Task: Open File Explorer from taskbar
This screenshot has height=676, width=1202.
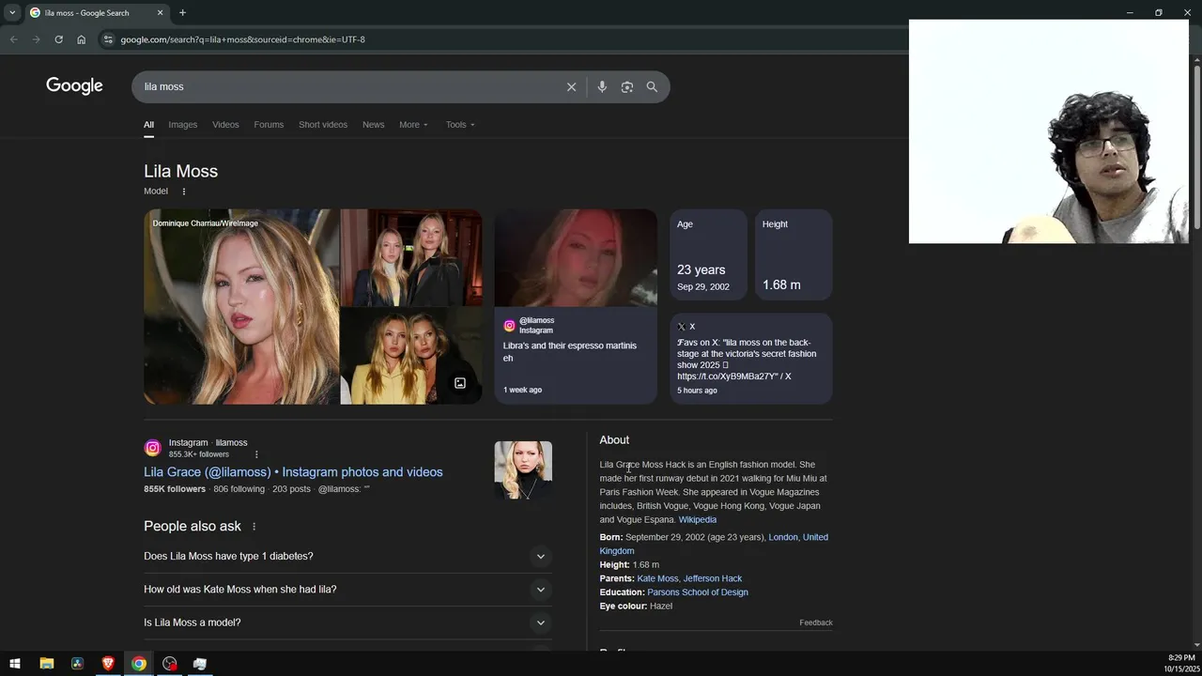Action: [46, 664]
